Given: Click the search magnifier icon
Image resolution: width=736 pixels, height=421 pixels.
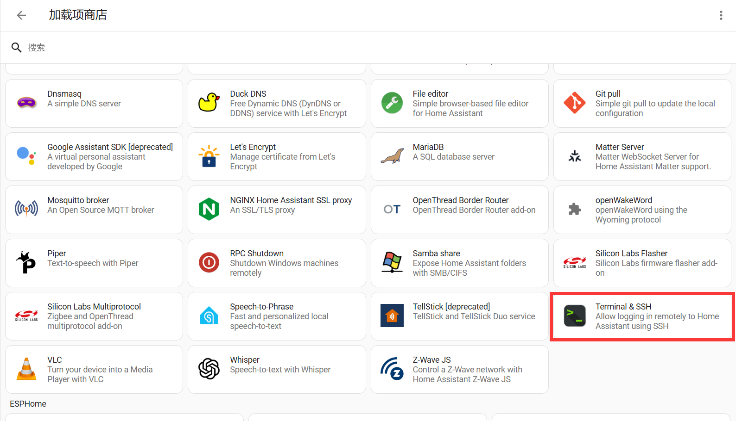Looking at the screenshot, I should (x=16, y=48).
